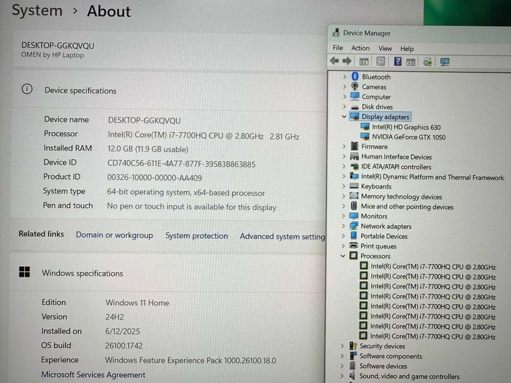This screenshot has width=511, height=383.
Task: Click the Device specifications info icon
Action: click(27, 89)
